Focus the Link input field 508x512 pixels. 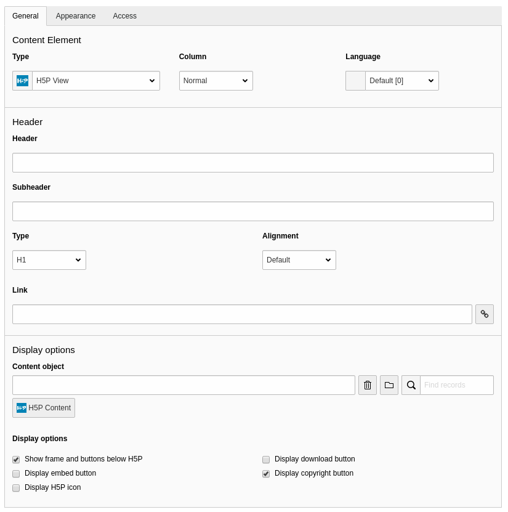242,314
